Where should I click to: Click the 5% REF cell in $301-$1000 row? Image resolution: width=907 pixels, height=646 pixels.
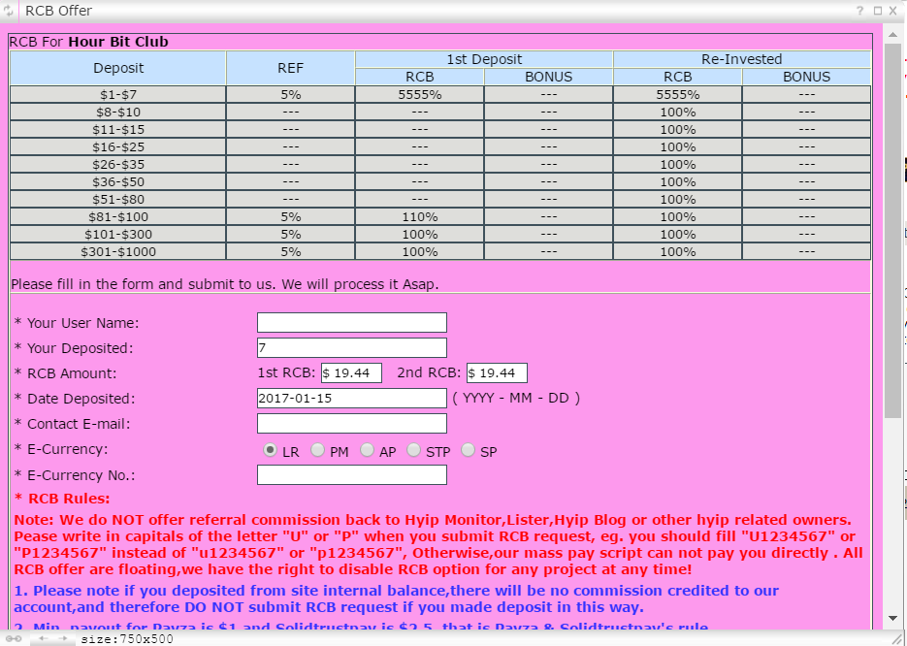[290, 251]
